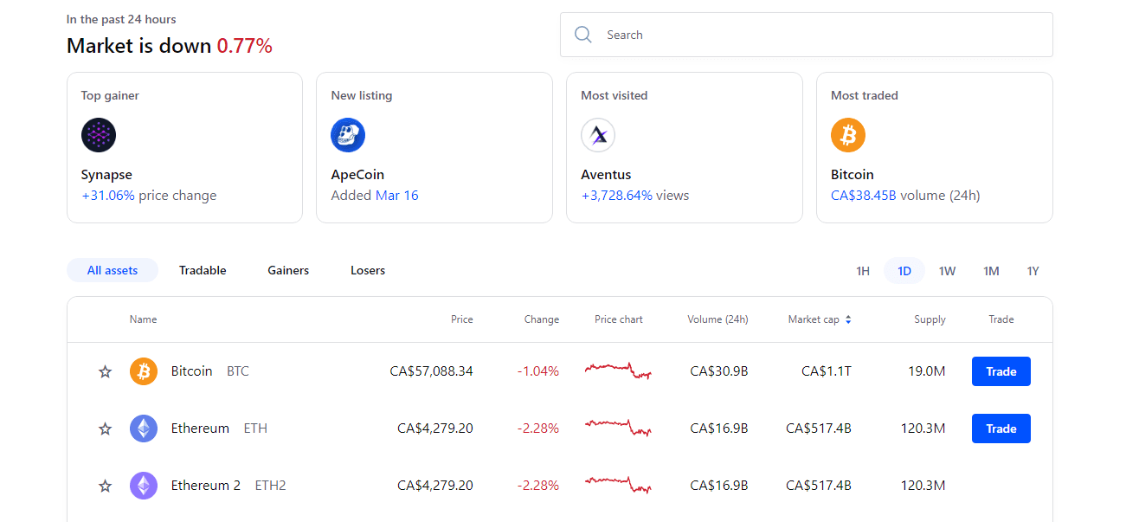Click the ETH2 ticker symbol
The image size is (1126, 522).
click(x=270, y=486)
